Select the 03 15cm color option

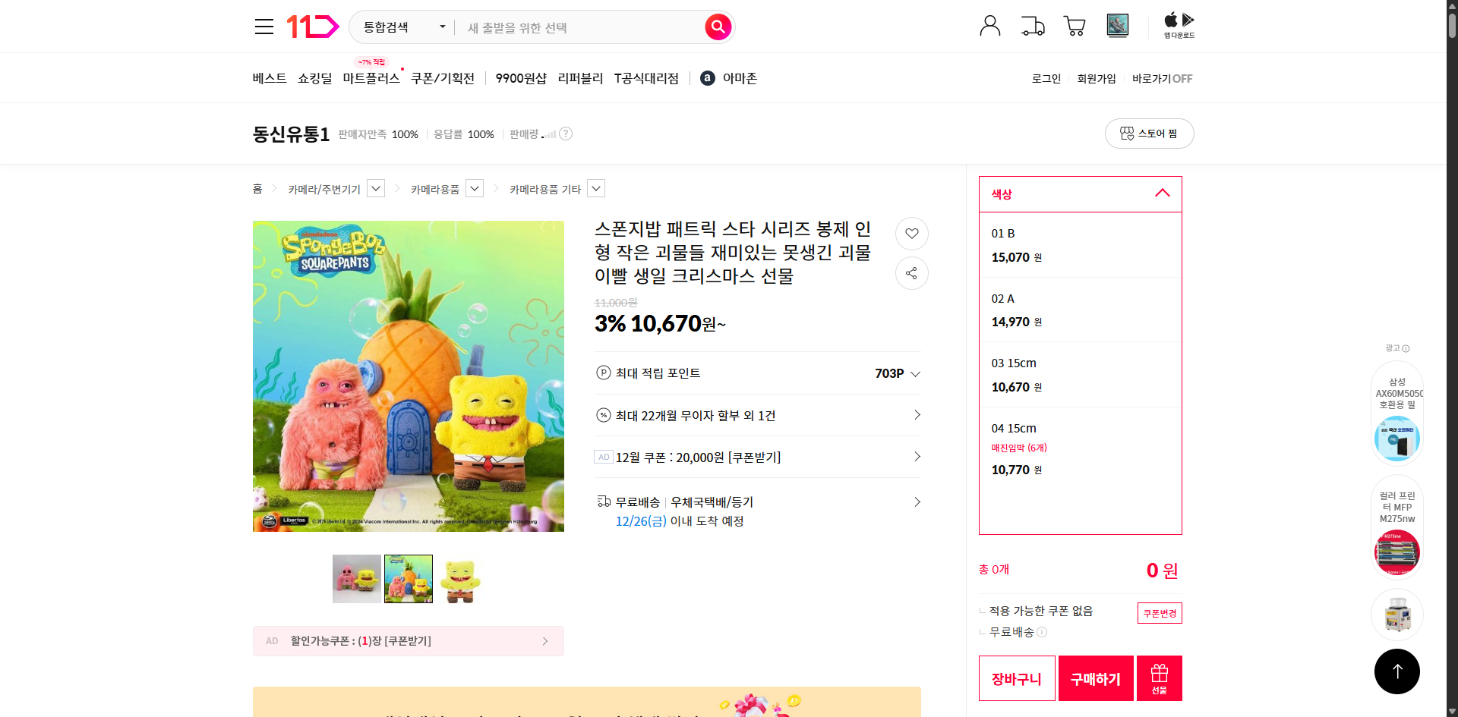point(1080,374)
